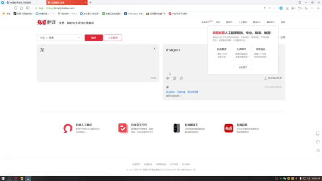Click the taskbar clock

coord(316,179)
